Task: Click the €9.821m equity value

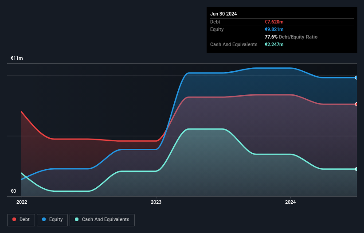Action: (x=274, y=29)
